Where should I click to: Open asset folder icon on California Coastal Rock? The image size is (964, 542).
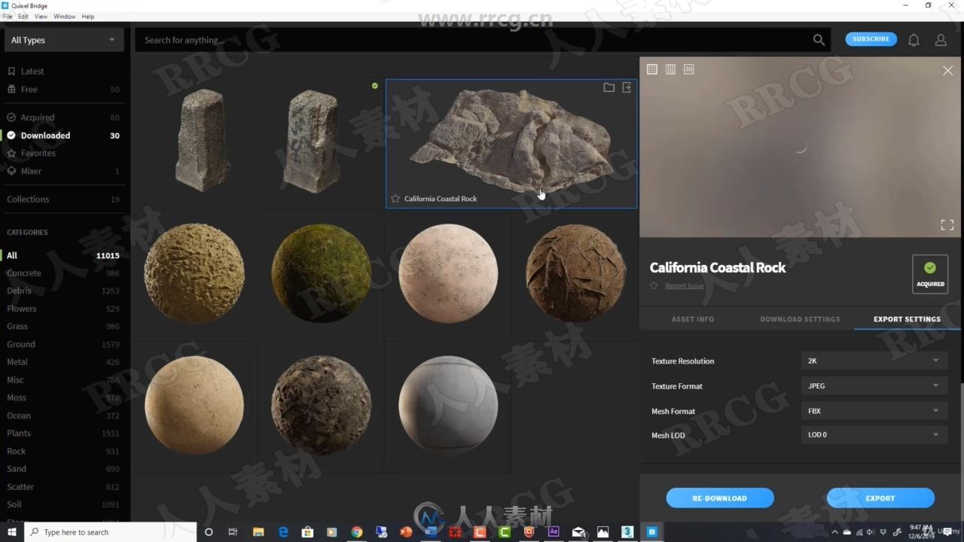609,87
